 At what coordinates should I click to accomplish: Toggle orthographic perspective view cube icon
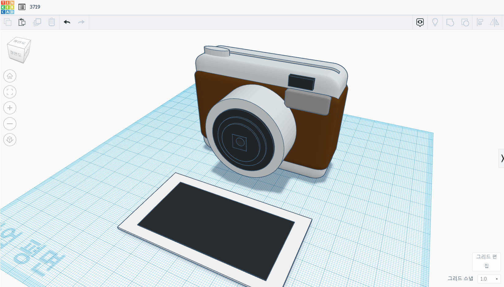[10, 140]
